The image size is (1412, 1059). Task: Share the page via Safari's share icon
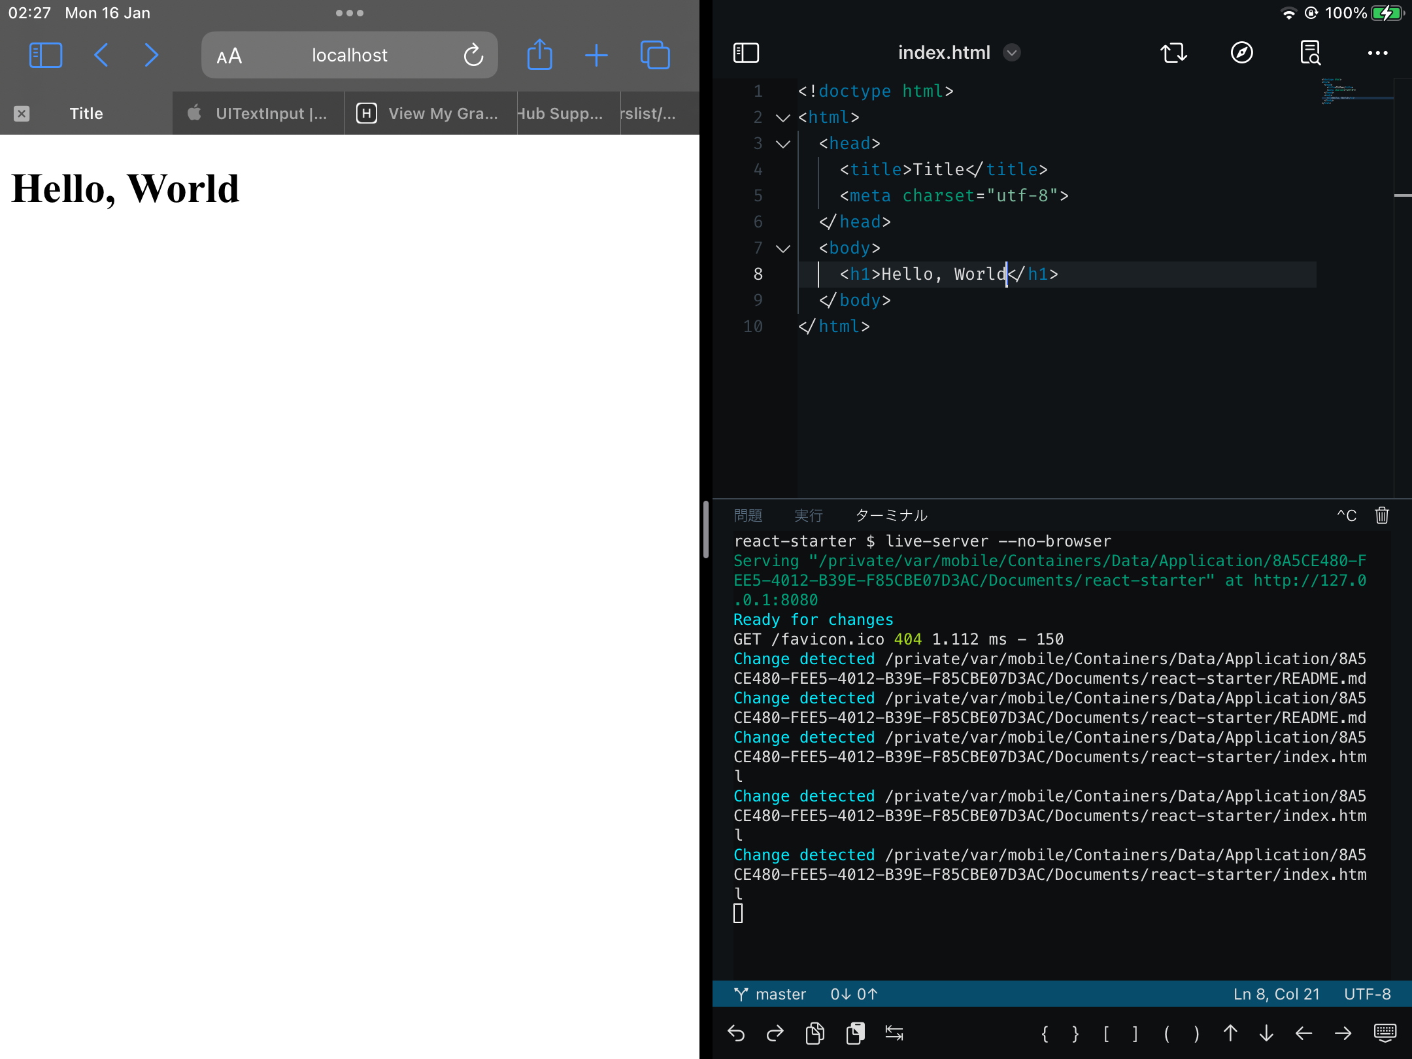(x=538, y=55)
